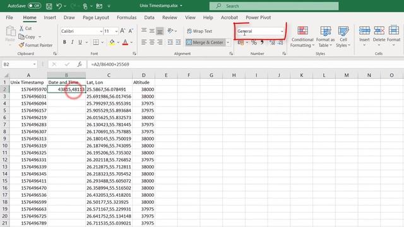Viewport: 404px width, 227px height.
Task: Click the Copy icon
Action: click(x=21, y=37)
